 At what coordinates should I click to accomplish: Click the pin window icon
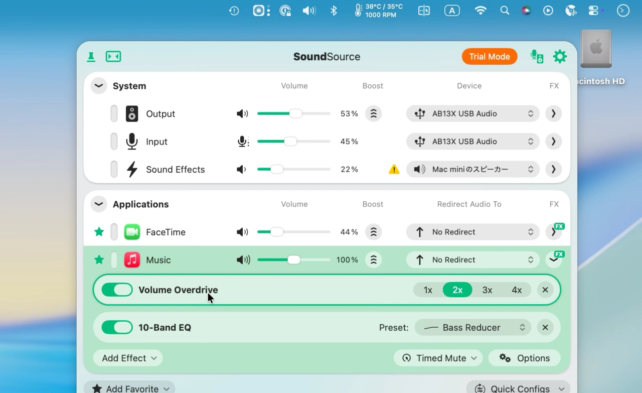(91, 57)
